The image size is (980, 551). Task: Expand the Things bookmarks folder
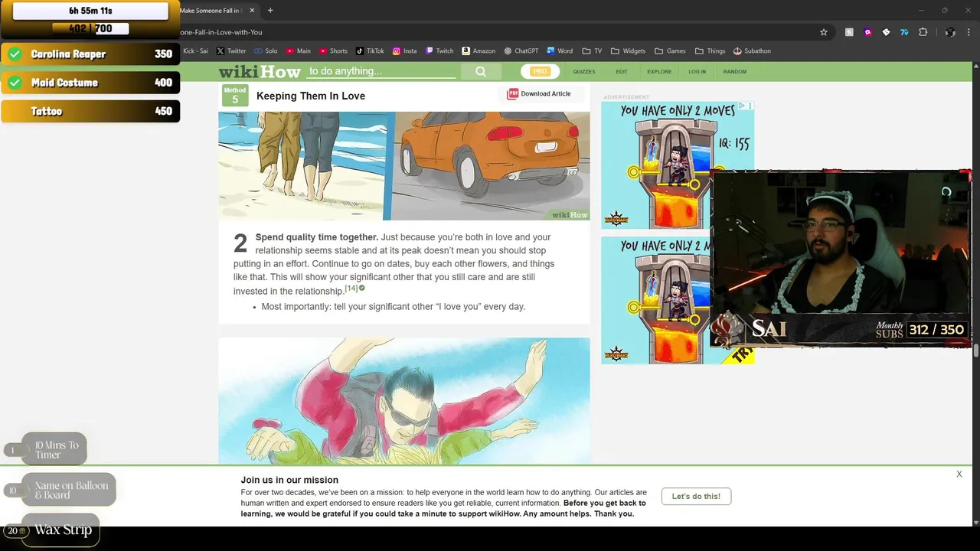click(x=710, y=51)
